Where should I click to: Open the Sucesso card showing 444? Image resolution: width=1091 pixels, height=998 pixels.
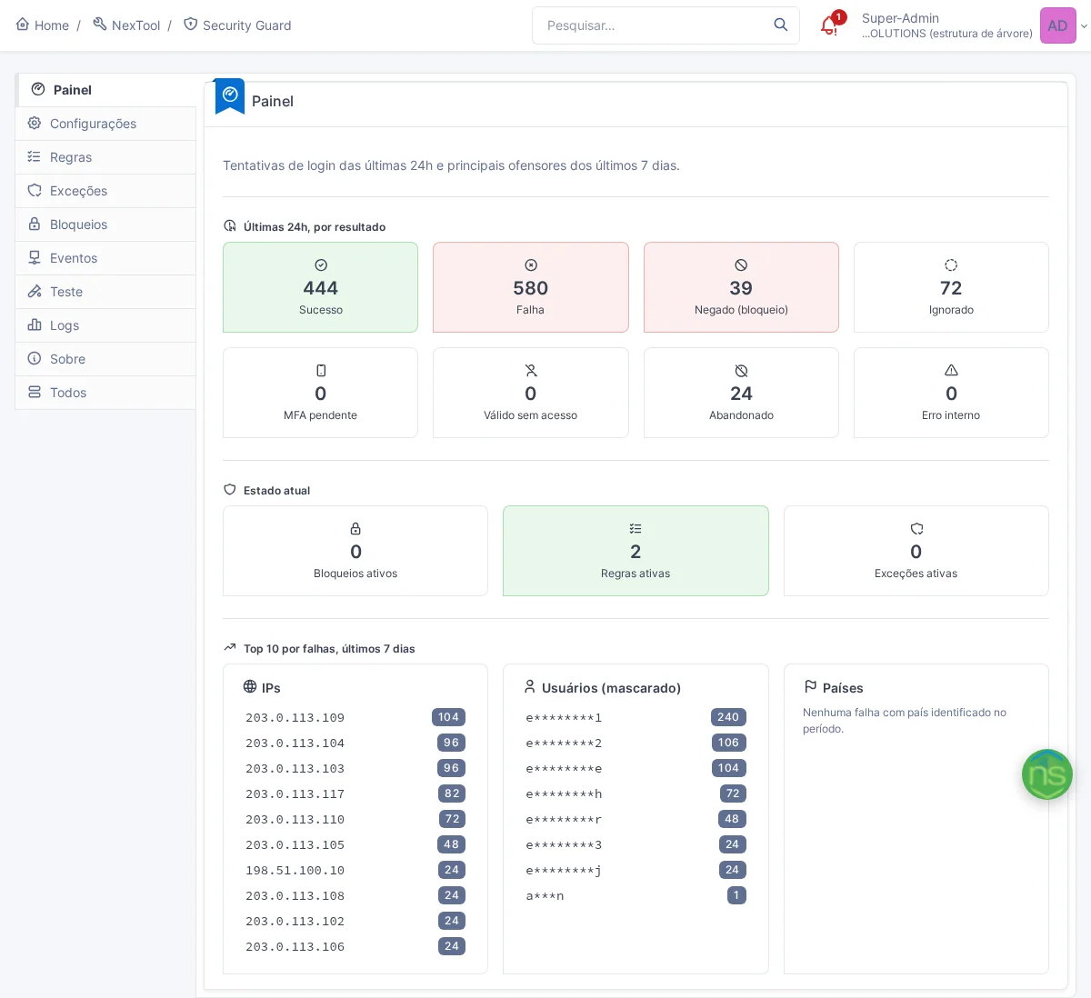(x=320, y=287)
